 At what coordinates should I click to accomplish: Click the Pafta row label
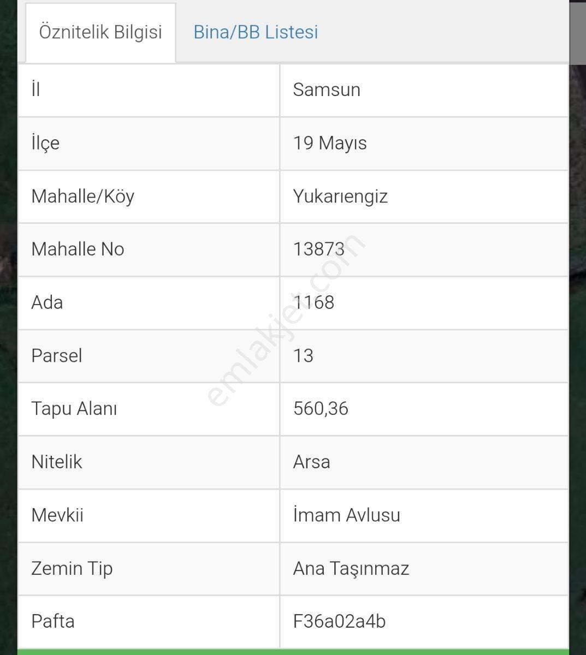[x=53, y=621]
